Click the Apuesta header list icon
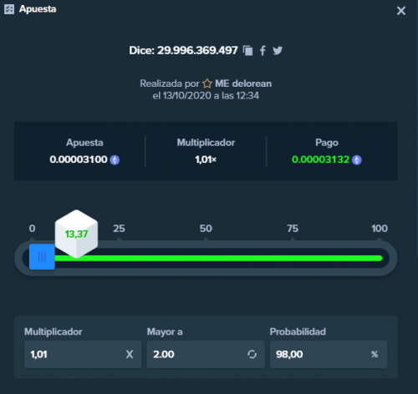418x394 pixels. click(9, 9)
